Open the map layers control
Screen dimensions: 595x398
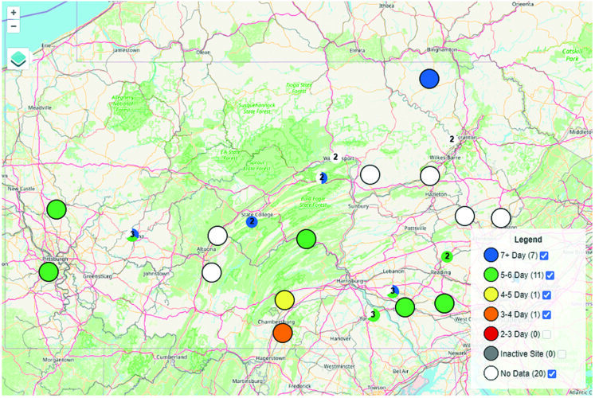18,59
